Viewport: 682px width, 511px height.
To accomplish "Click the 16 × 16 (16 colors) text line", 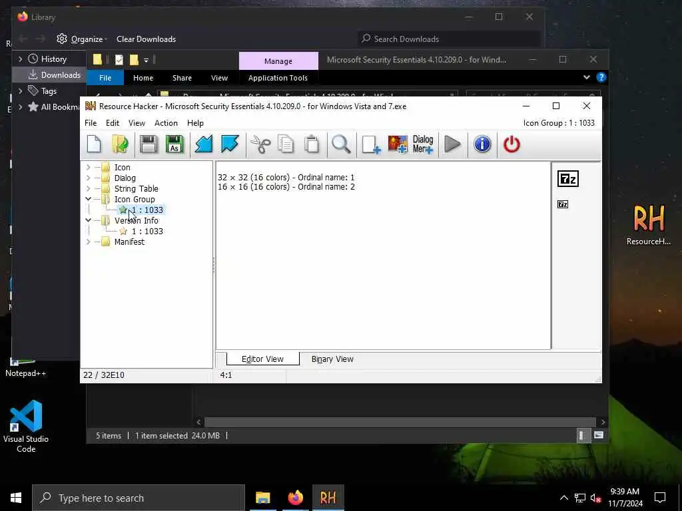I will pos(286,187).
